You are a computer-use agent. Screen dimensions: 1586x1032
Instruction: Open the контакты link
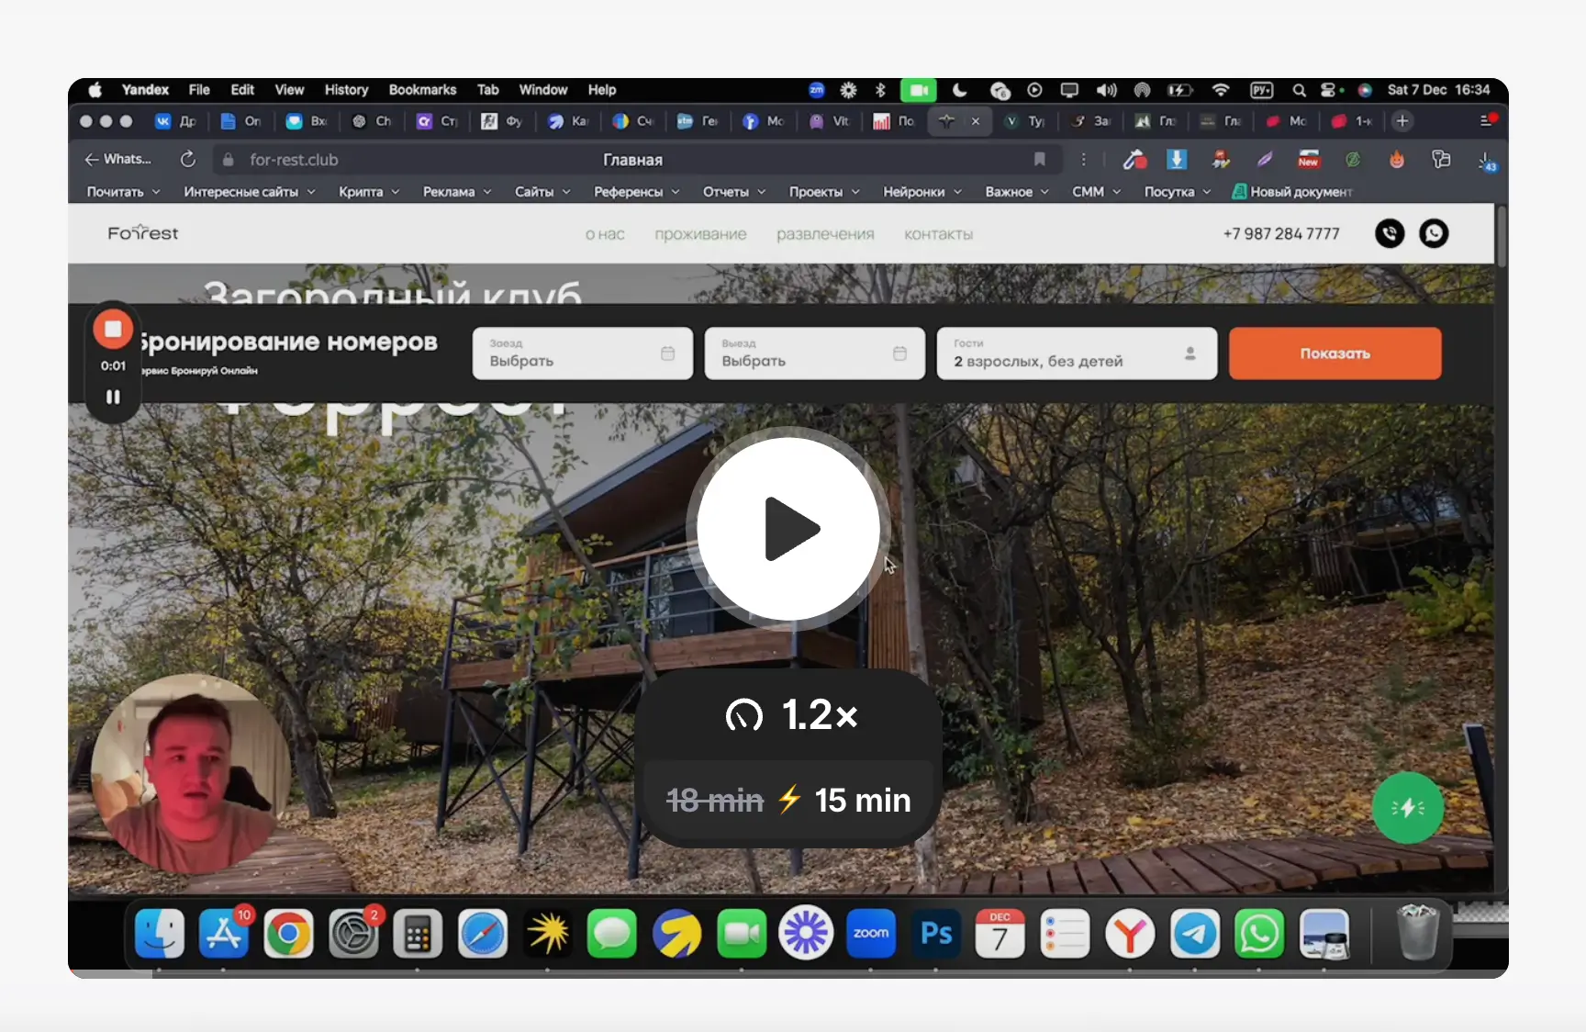click(938, 234)
